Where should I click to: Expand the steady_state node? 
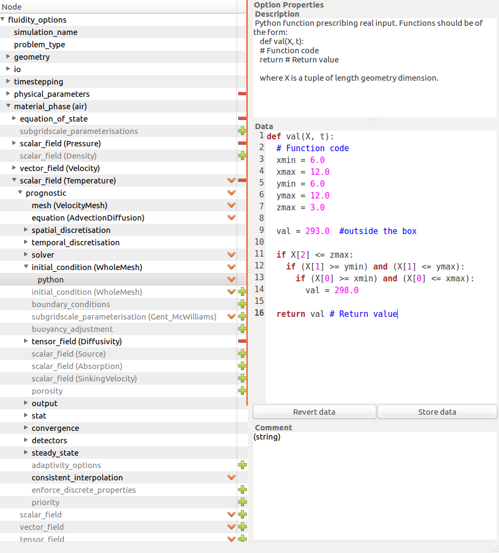pyautogui.click(x=26, y=452)
